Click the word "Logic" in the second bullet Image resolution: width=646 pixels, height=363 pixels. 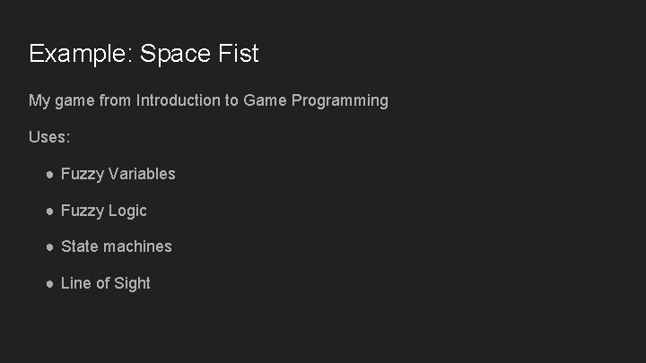127,211
